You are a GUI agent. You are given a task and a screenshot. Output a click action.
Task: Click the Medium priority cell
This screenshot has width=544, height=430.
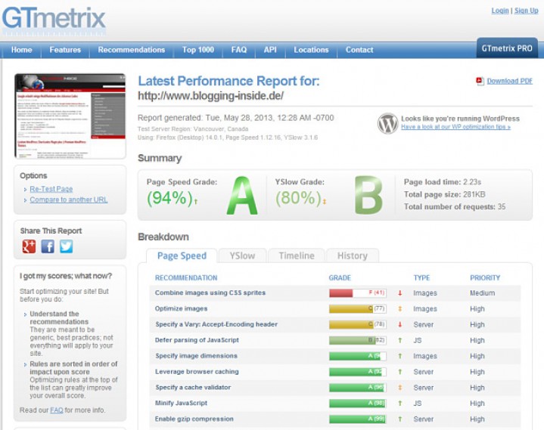pos(482,293)
